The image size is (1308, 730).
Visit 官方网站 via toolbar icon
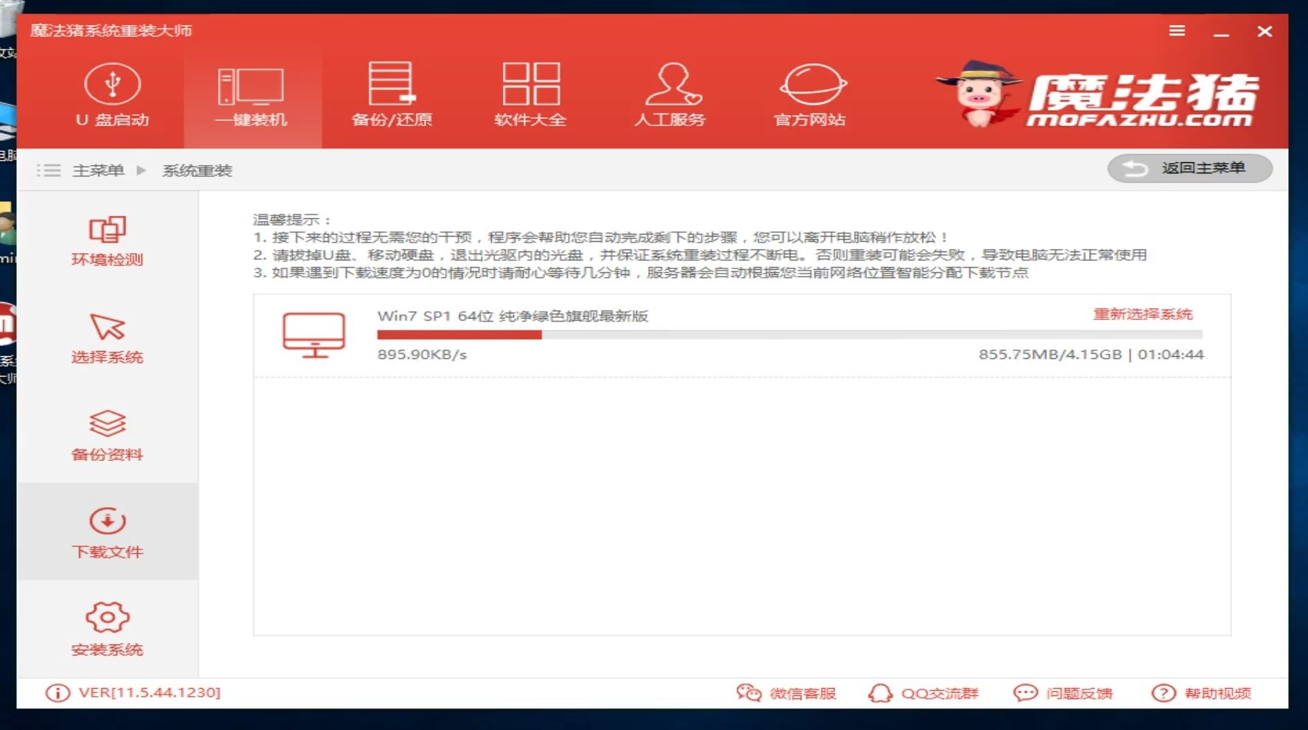click(810, 96)
